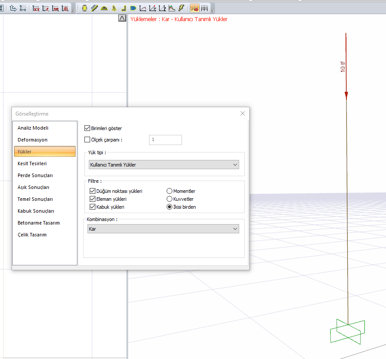Uncheck Eleman yükleri

pyautogui.click(x=93, y=199)
